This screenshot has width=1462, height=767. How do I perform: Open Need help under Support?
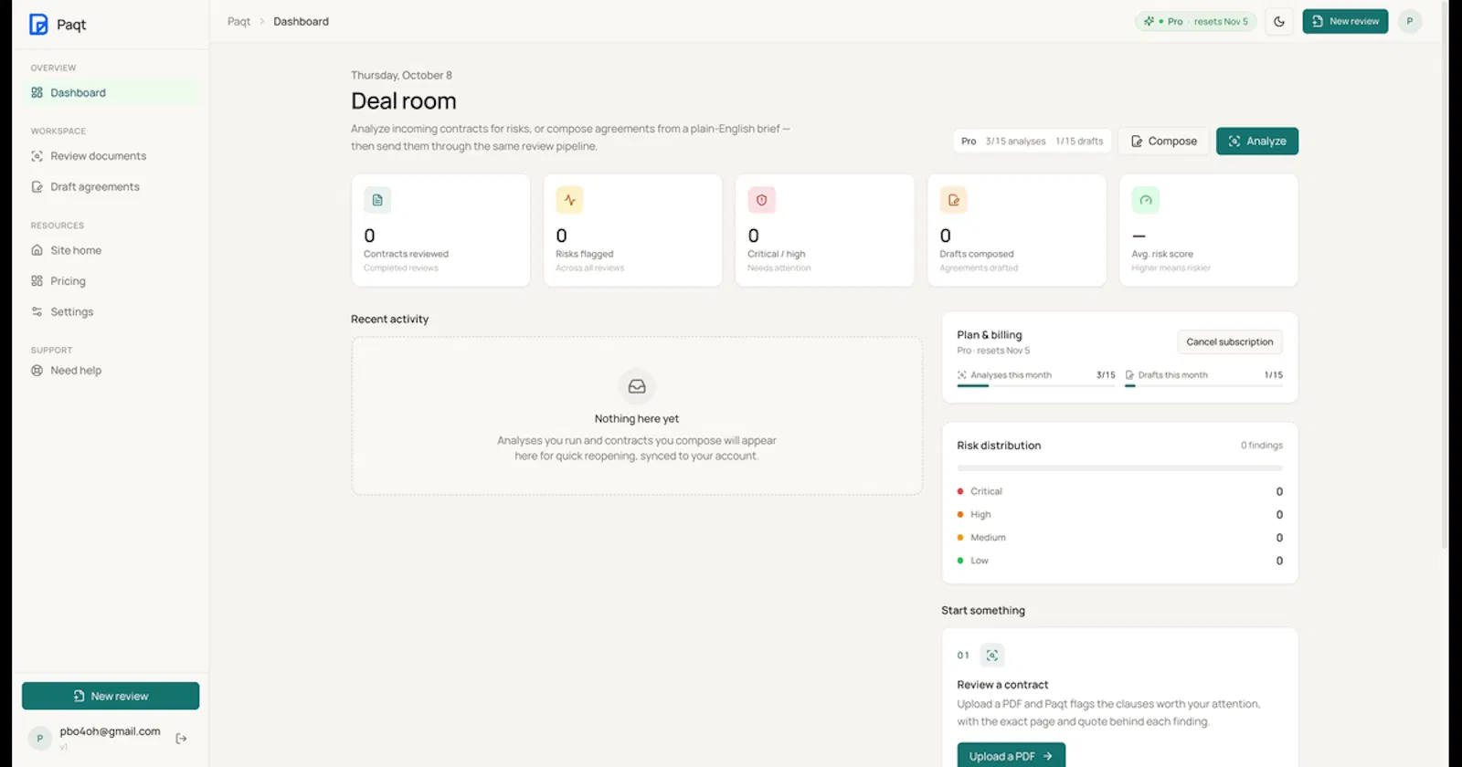[x=111, y=371]
